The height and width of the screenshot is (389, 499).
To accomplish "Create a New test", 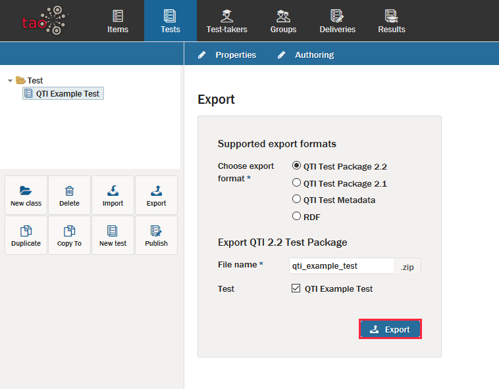I will [113, 231].
